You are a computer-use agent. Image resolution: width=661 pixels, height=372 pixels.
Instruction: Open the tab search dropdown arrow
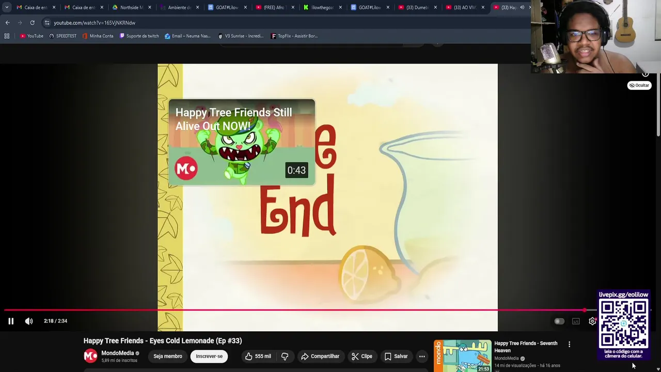(7, 7)
